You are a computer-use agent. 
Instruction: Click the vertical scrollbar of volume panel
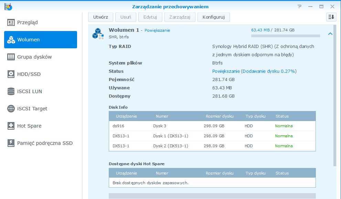click(335, 96)
